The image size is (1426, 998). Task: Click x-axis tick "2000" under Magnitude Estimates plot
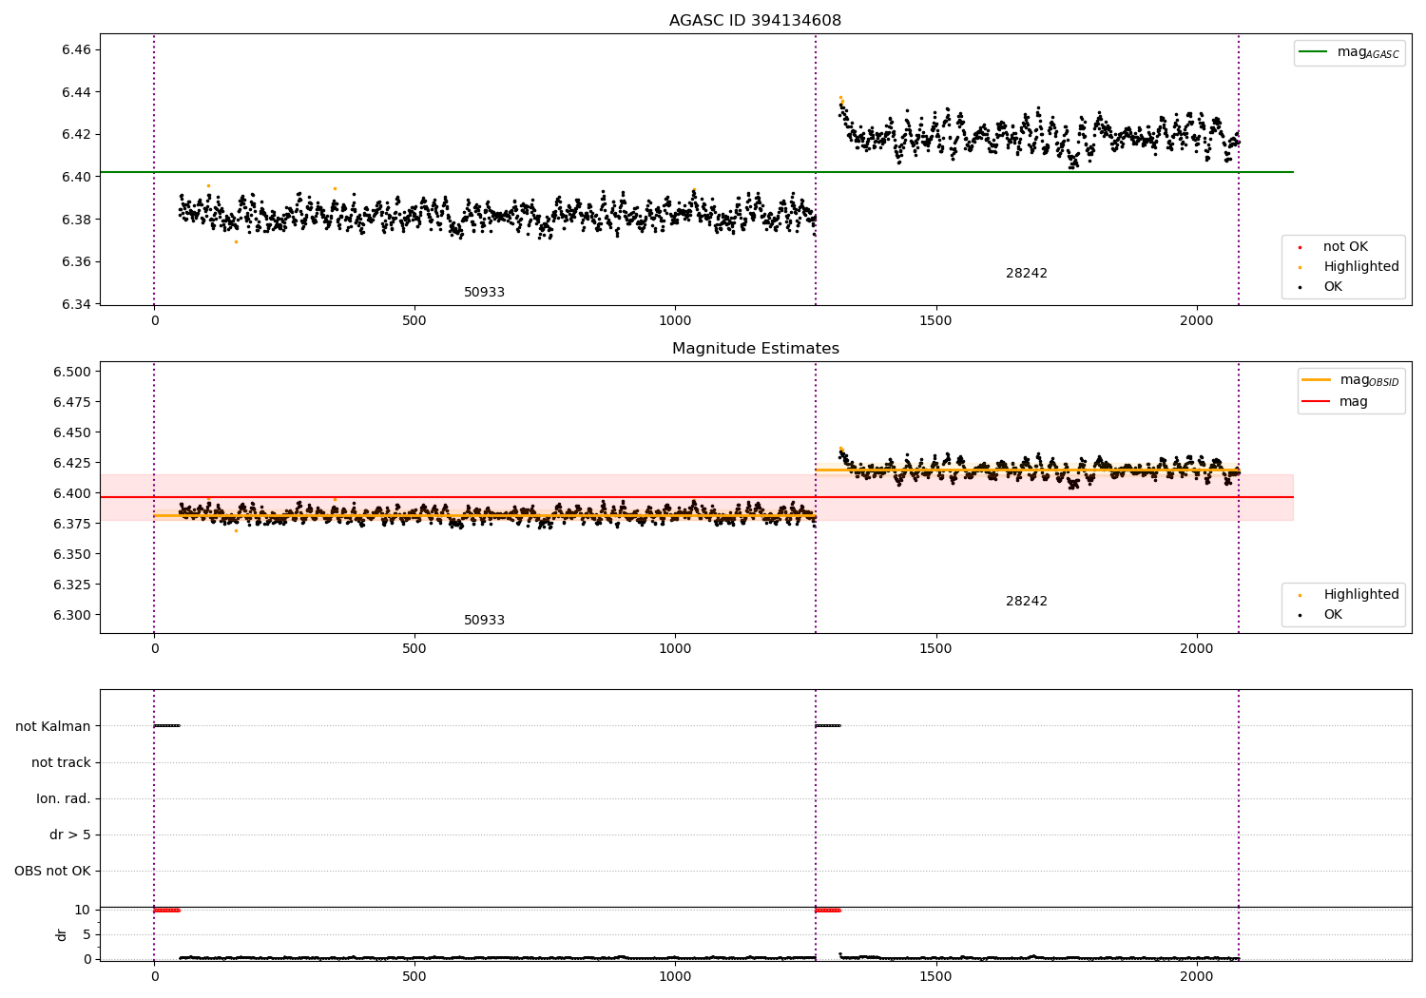pos(1196,649)
